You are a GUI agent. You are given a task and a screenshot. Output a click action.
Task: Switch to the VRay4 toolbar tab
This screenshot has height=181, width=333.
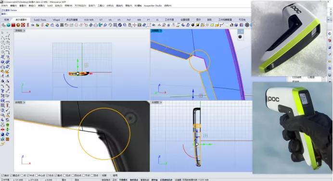pos(56,20)
